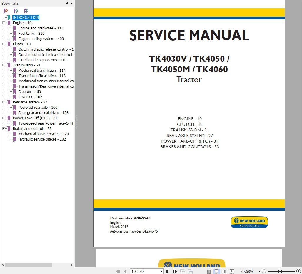Go to the next page
This screenshot has height=274, width=302.
(x=167, y=271)
